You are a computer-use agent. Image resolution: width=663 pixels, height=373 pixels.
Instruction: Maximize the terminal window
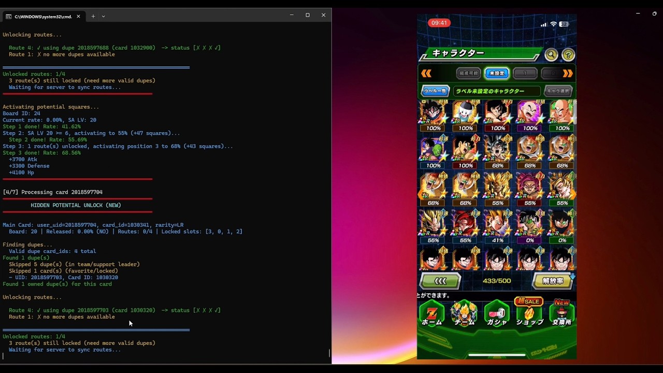tap(308, 16)
